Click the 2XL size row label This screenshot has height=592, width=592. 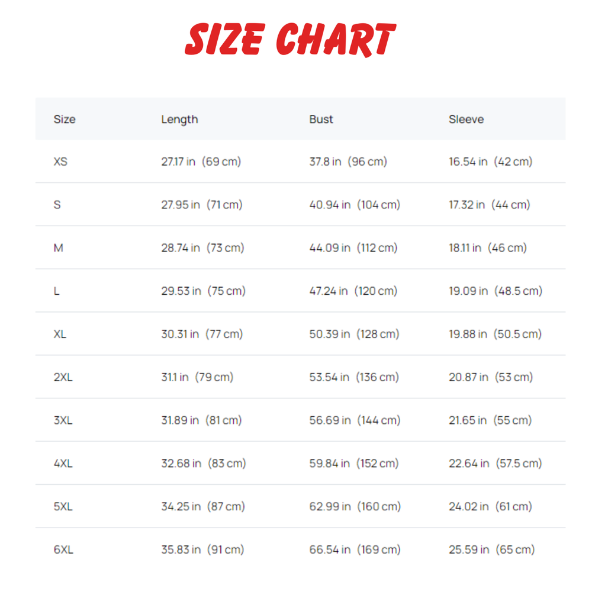coord(63,377)
